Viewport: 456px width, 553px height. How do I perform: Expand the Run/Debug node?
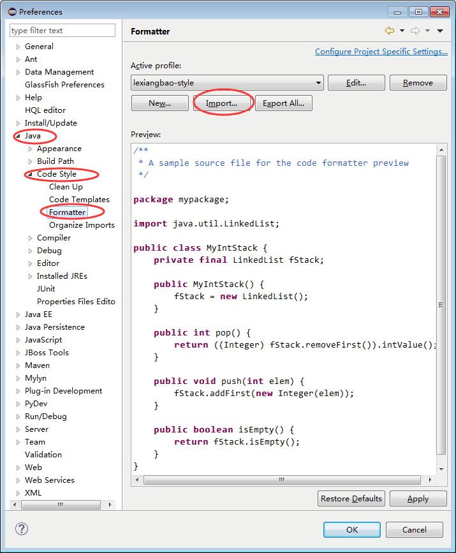(x=18, y=417)
